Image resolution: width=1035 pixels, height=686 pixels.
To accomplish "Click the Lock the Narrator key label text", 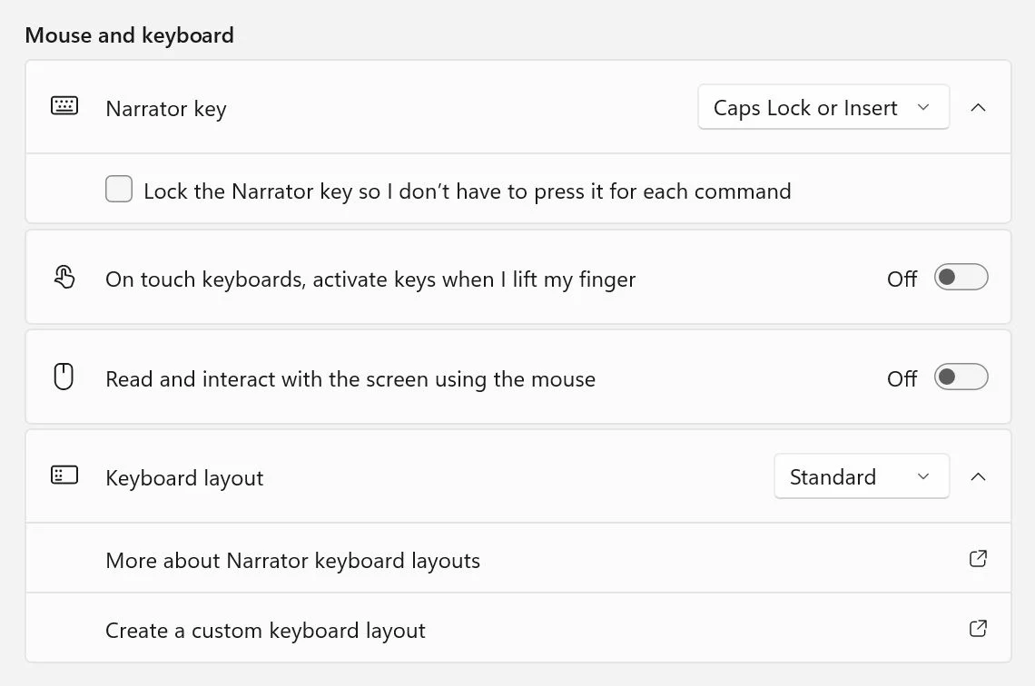I will point(468,191).
